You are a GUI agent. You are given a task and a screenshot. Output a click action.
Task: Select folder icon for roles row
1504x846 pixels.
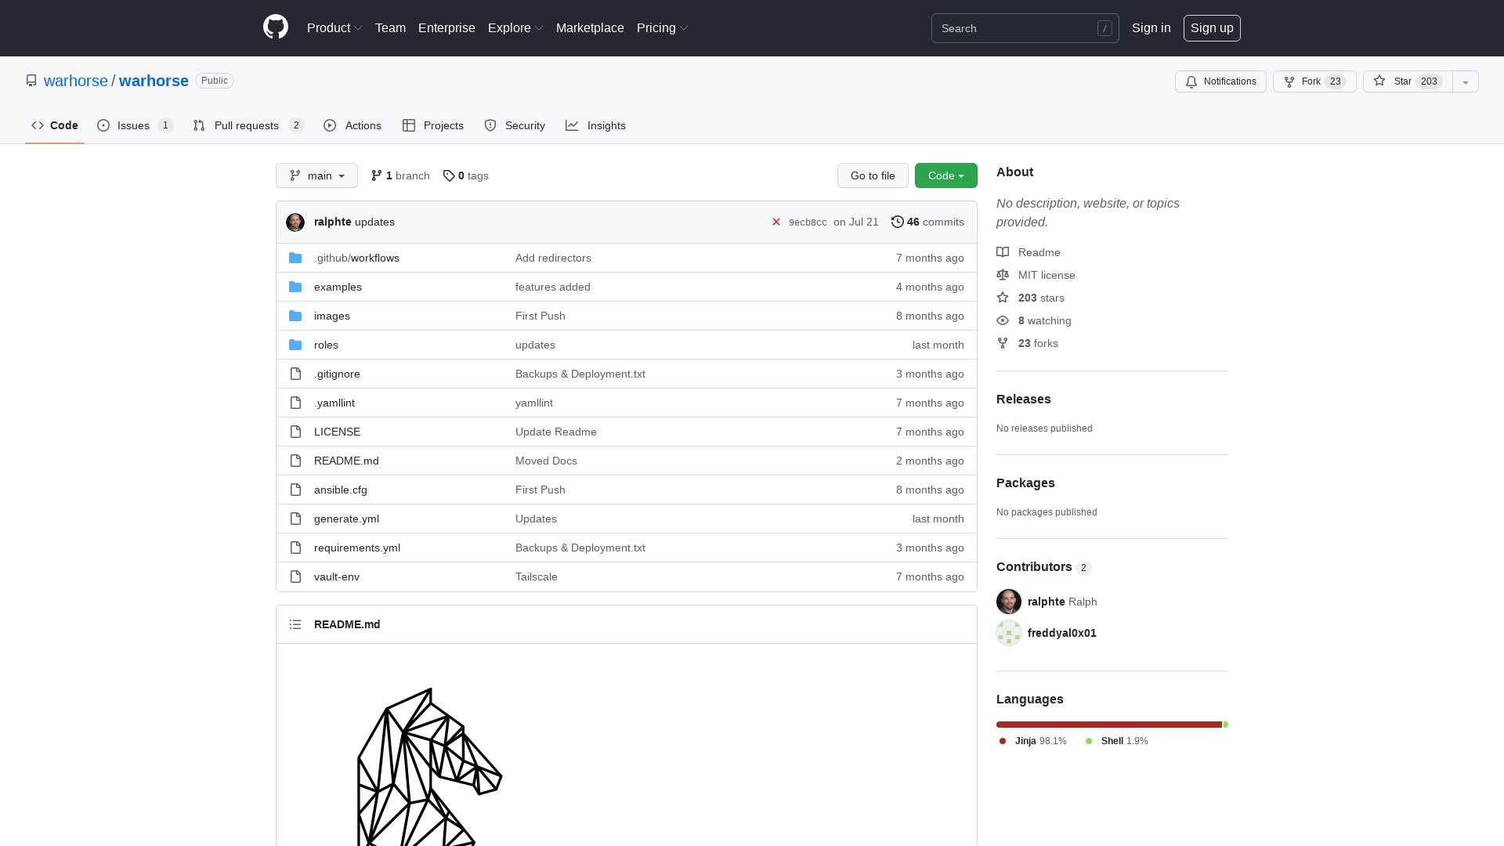tap(295, 345)
